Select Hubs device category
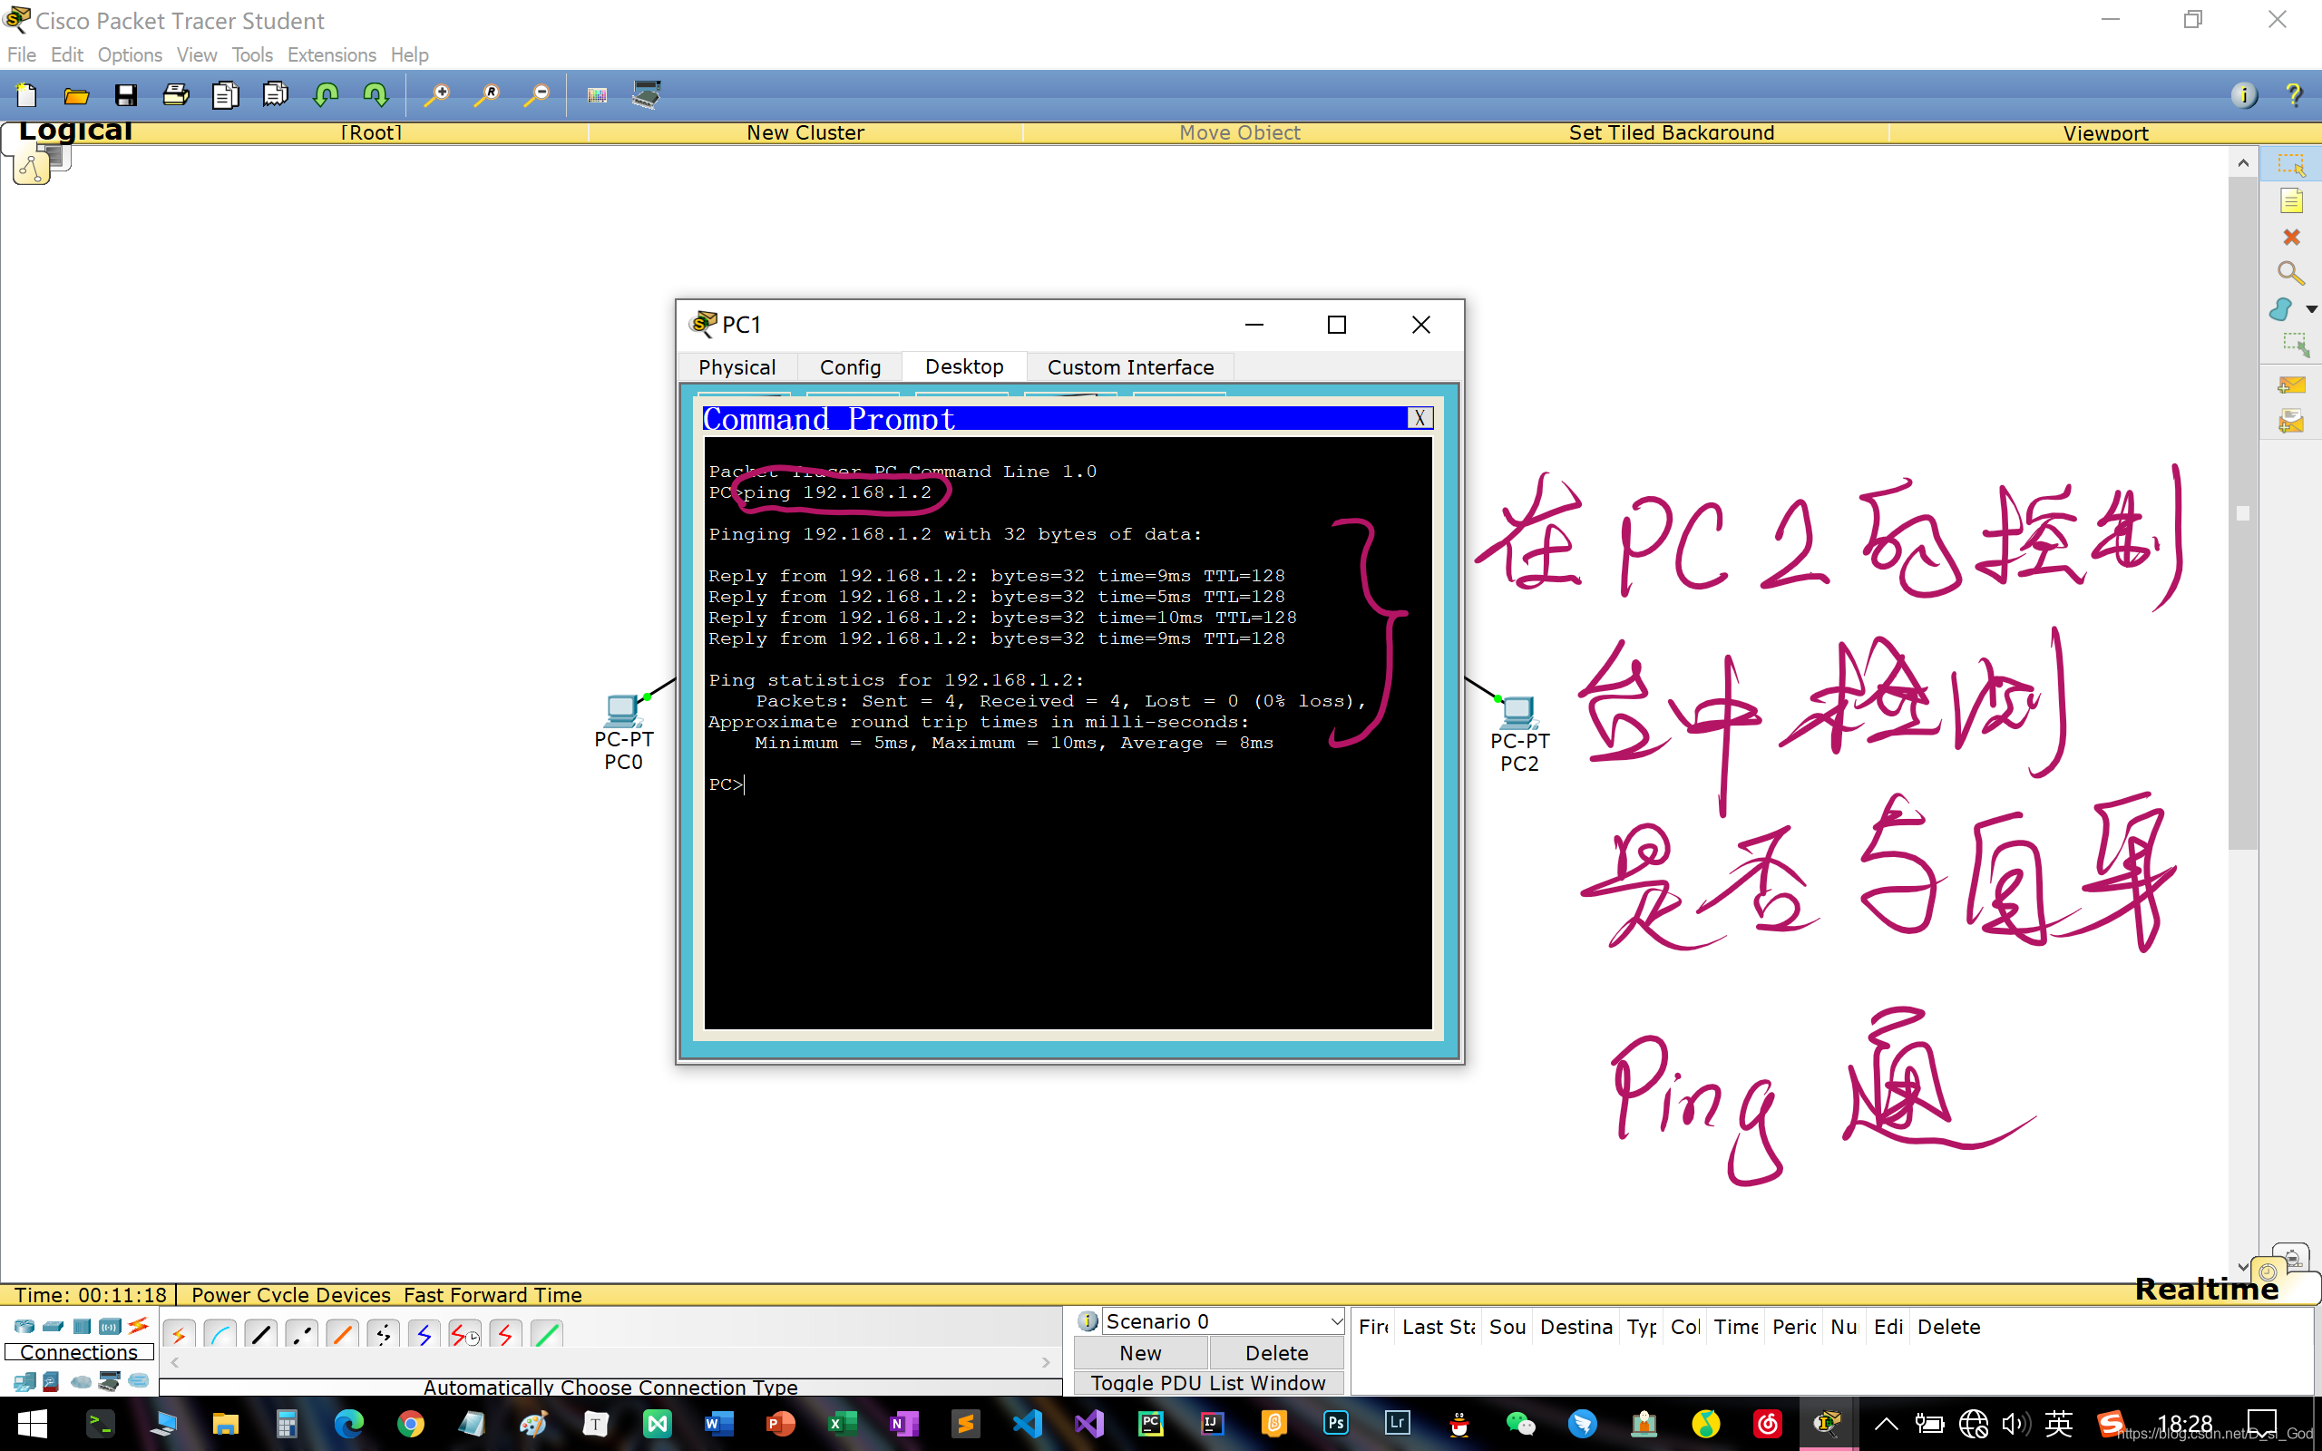Screen dimensions: 2322x1451 pos(82,1326)
